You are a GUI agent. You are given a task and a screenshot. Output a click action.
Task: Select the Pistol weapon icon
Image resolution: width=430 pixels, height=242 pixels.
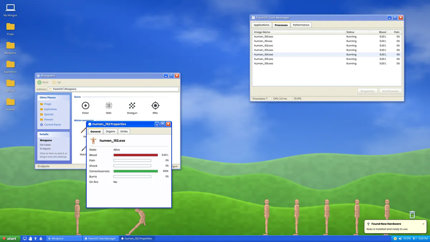pos(85,105)
